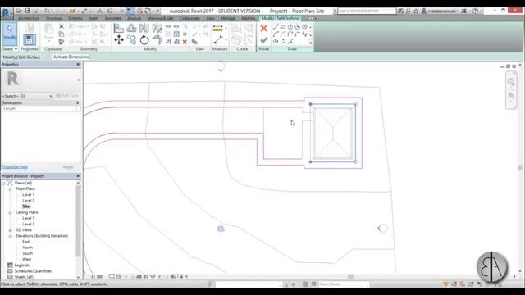Image resolution: width=525 pixels, height=295 pixels.
Task: Select Schedules/Quantities in Project Browser
Action: pyautogui.click(x=33, y=271)
